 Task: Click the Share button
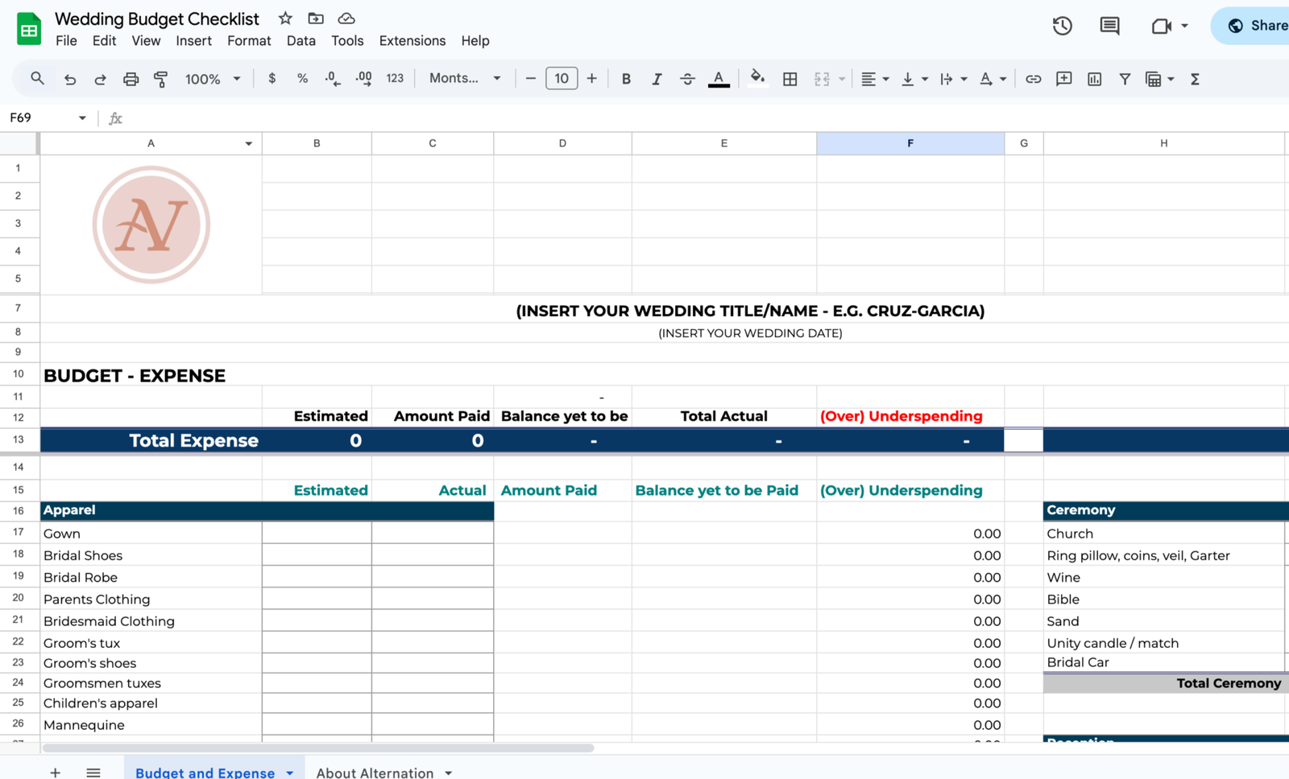coord(1258,25)
